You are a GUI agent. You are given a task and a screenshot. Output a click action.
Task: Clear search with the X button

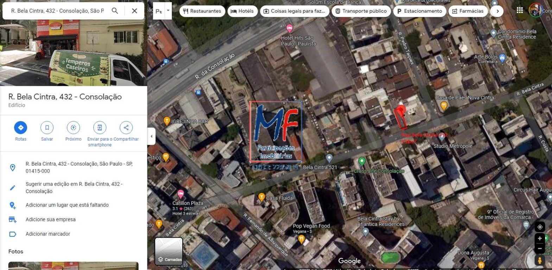(x=134, y=11)
